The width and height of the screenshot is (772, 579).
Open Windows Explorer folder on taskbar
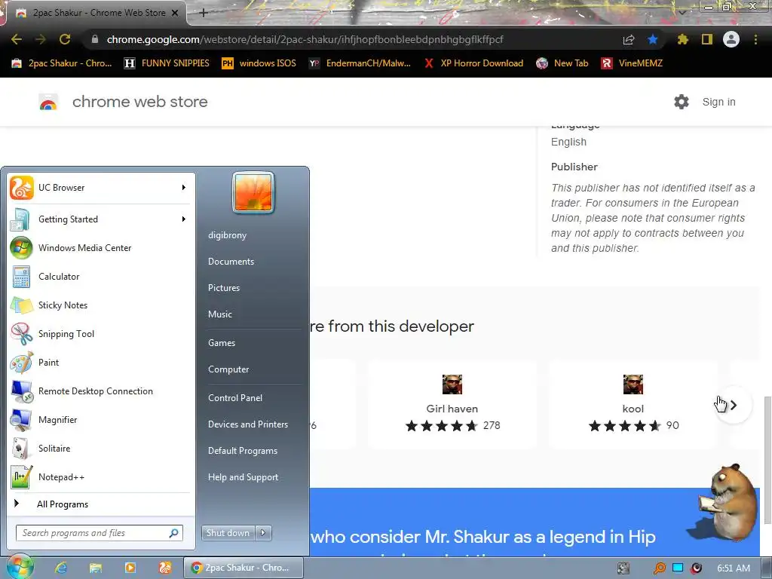(96, 568)
